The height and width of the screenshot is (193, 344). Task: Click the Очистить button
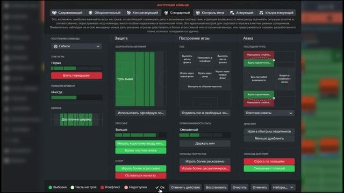pos(239,187)
